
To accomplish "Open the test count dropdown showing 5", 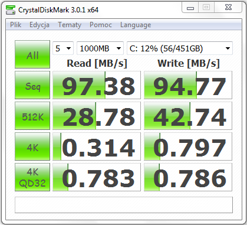I will (63, 48).
